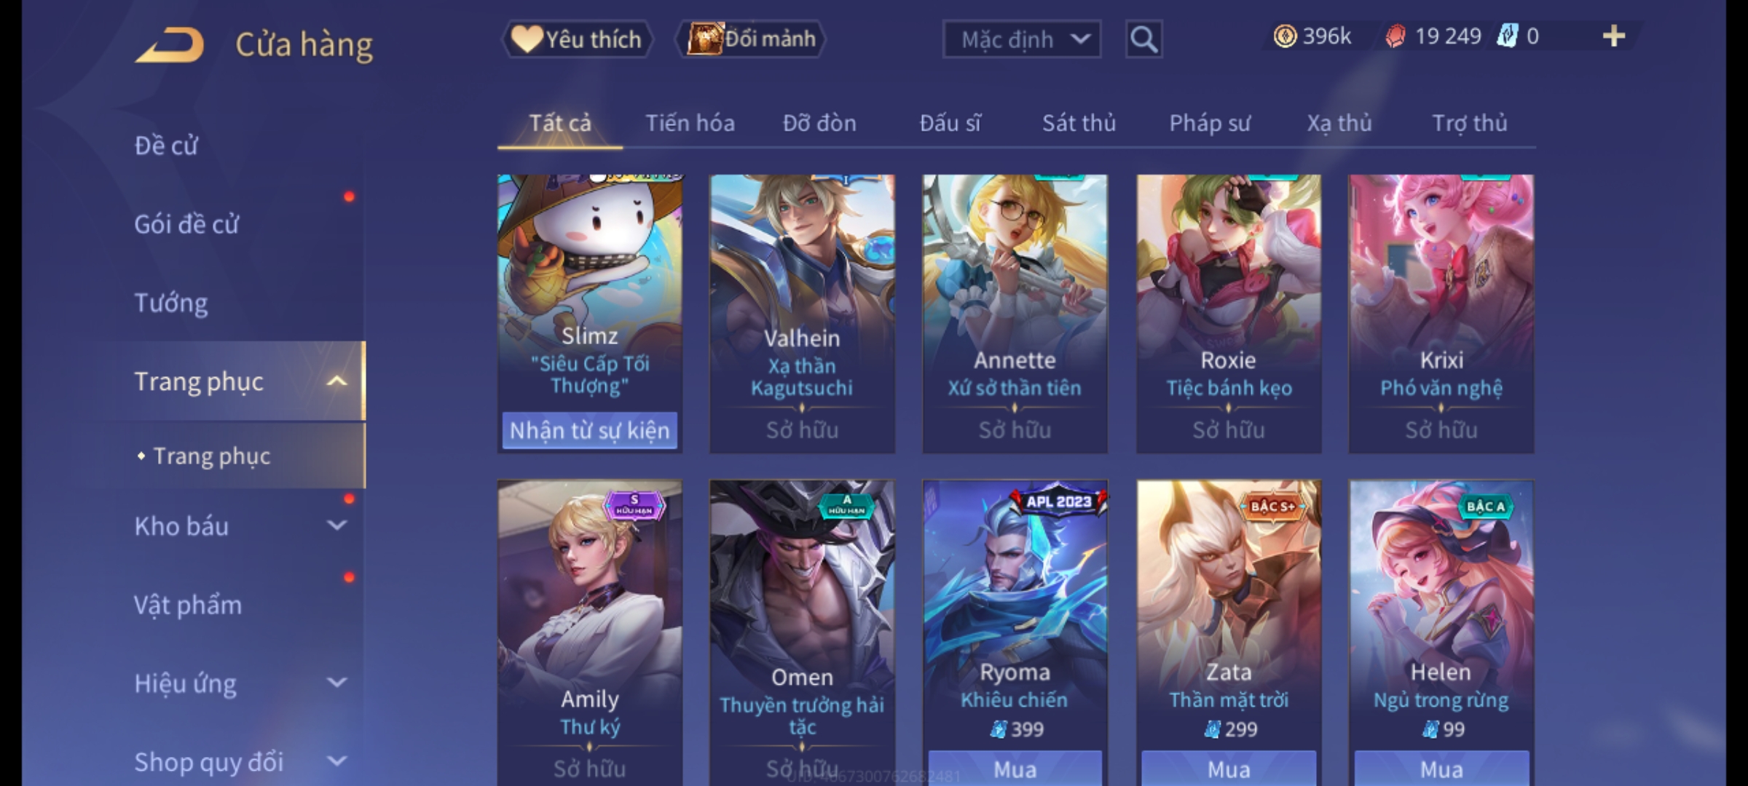Tap the back arrow icon beside Cửa hàng

(x=169, y=45)
